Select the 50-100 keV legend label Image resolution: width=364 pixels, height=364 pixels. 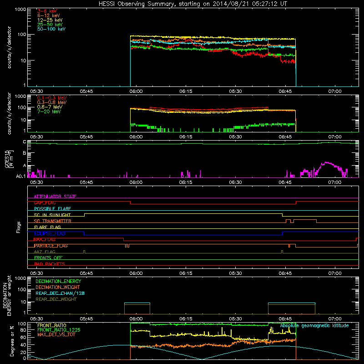click(51, 29)
